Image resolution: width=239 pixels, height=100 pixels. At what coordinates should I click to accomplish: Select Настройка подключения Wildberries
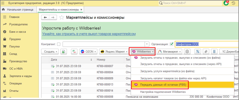coord(182,92)
